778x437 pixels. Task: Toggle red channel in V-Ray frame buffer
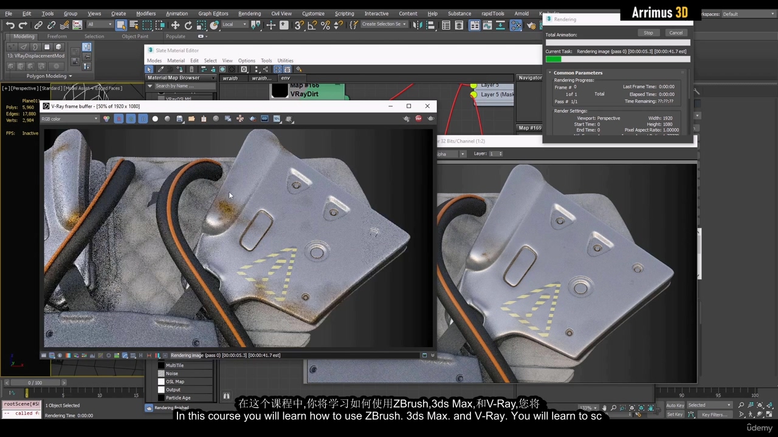click(119, 118)
